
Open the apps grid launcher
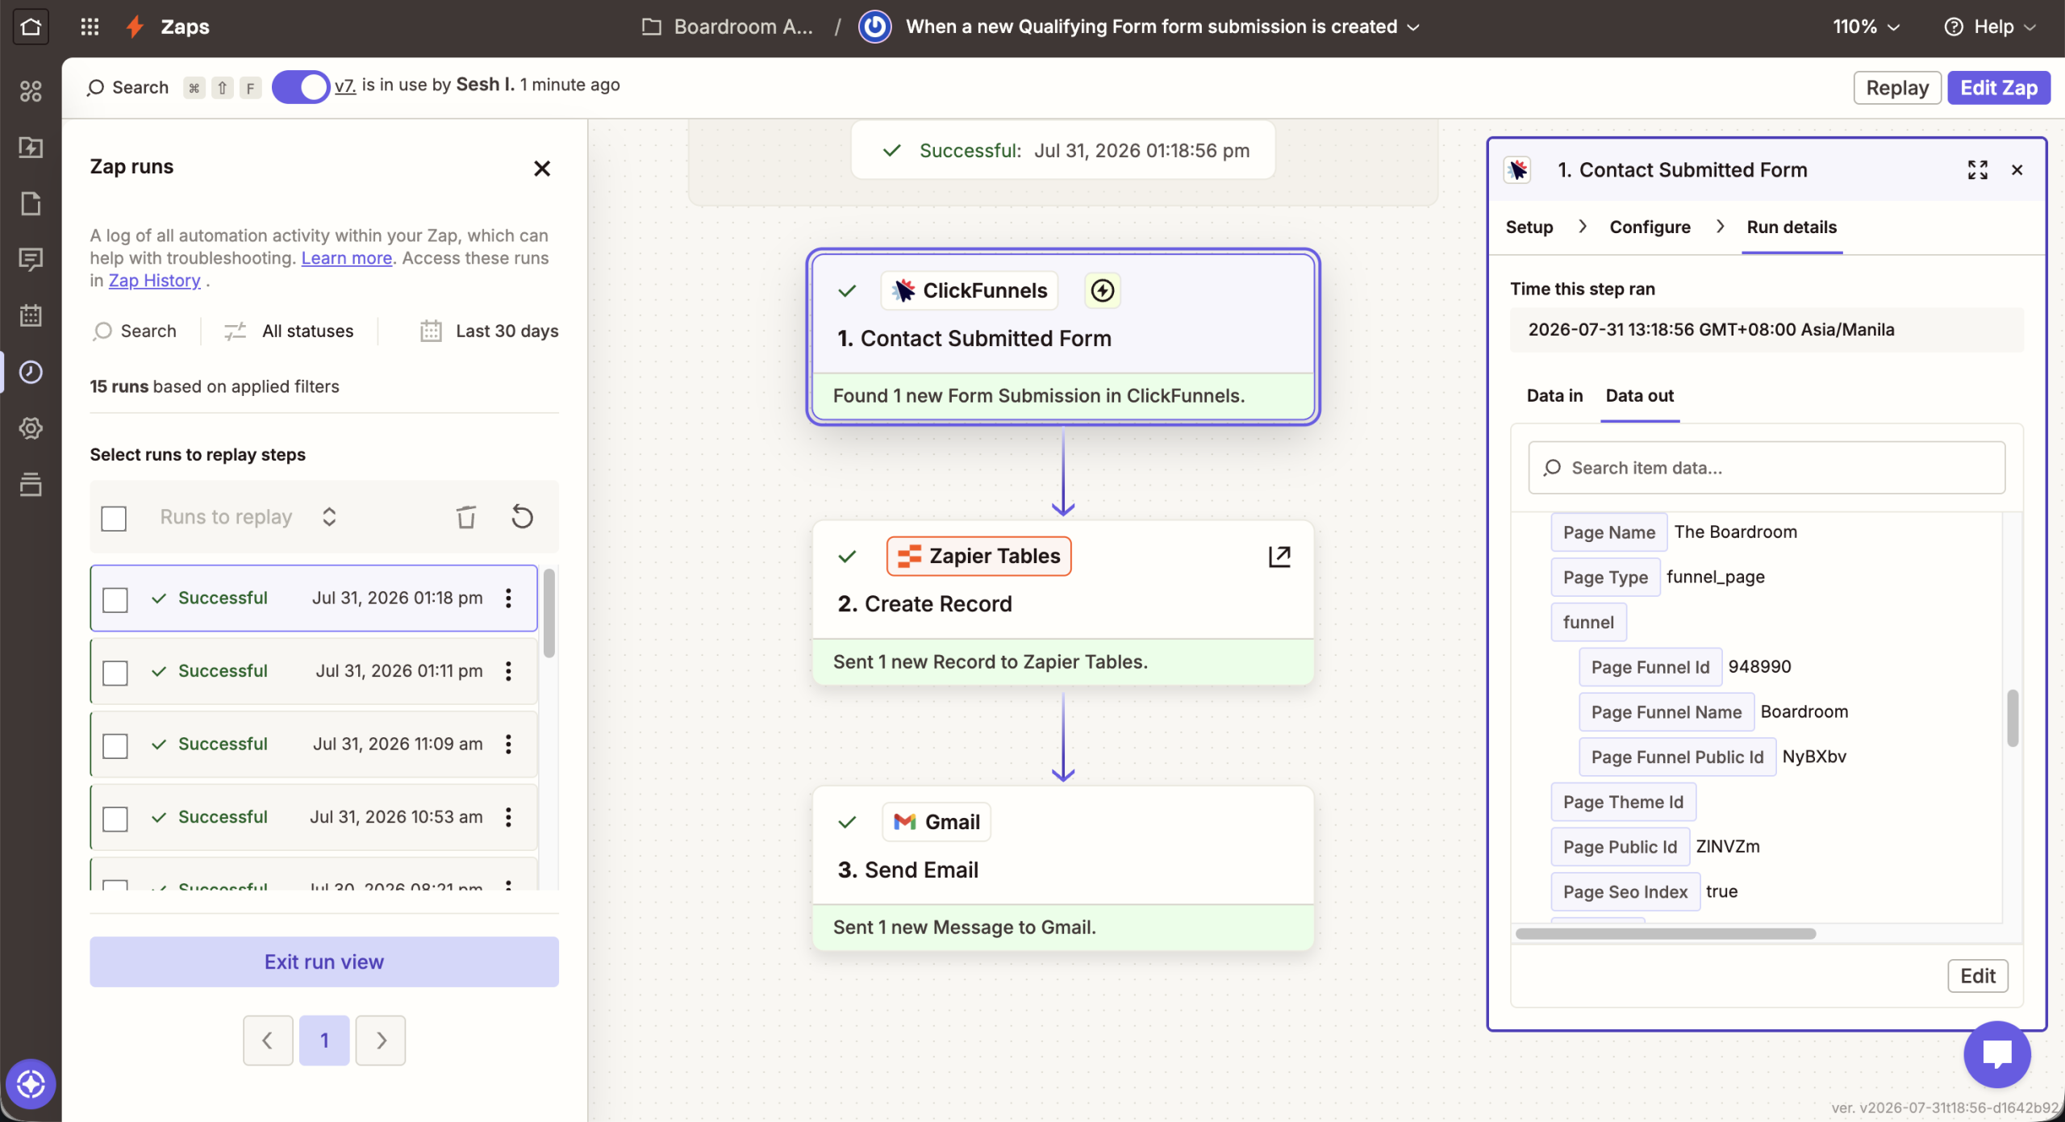pyautogui.click(x=90, y=27)
